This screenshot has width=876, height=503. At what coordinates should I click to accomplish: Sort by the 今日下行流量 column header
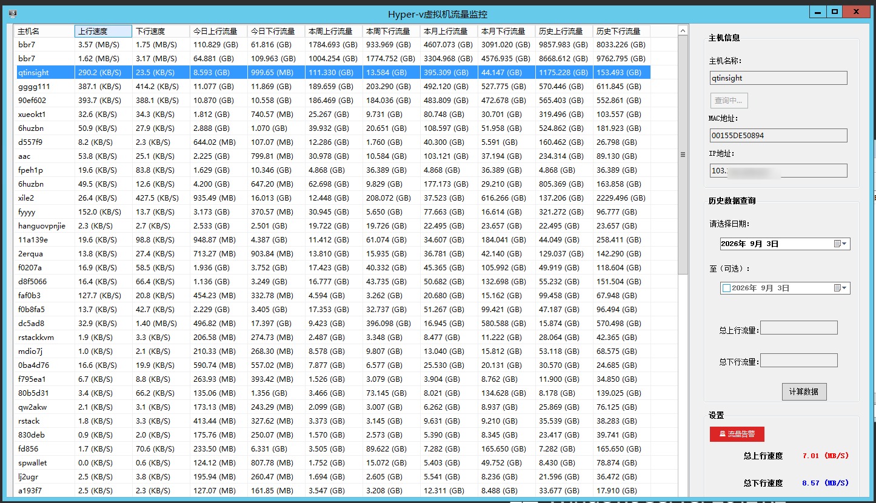point(276,31)
